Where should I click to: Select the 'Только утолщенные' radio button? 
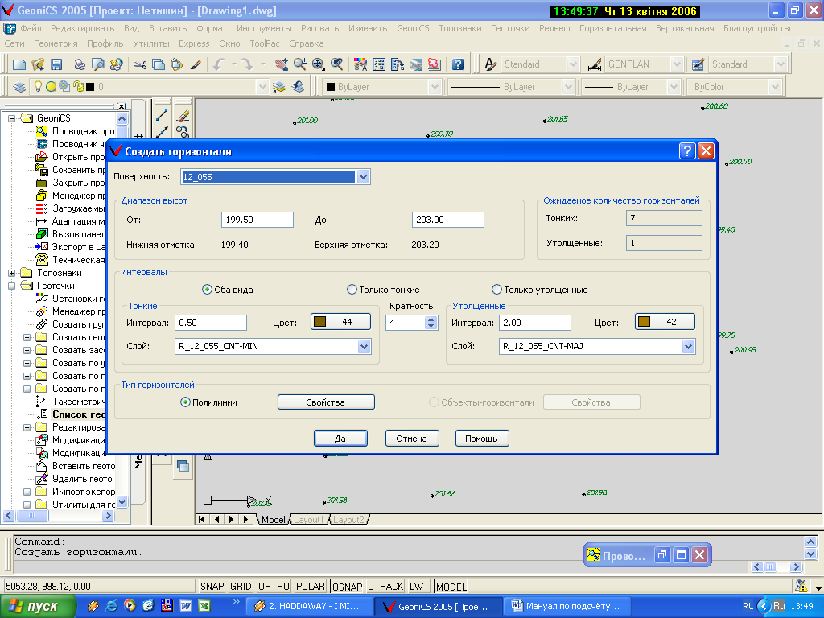[x=496, y=290]
